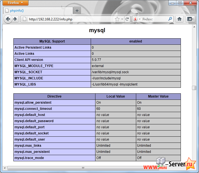Click the Directive column header
The height and width of the screenshot is (173, 199).
click(54, 96)
